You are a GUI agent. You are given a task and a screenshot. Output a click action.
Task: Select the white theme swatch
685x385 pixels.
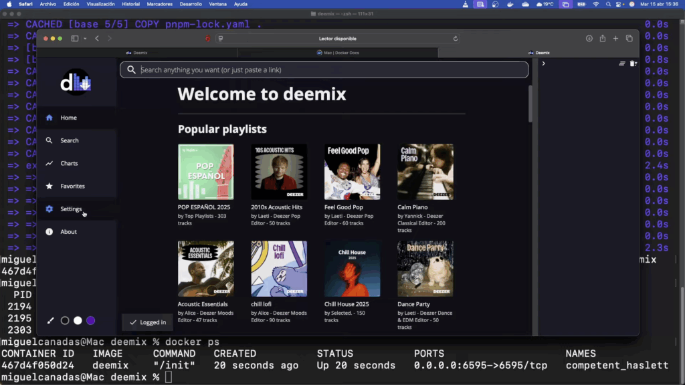[x=78, y=321]
